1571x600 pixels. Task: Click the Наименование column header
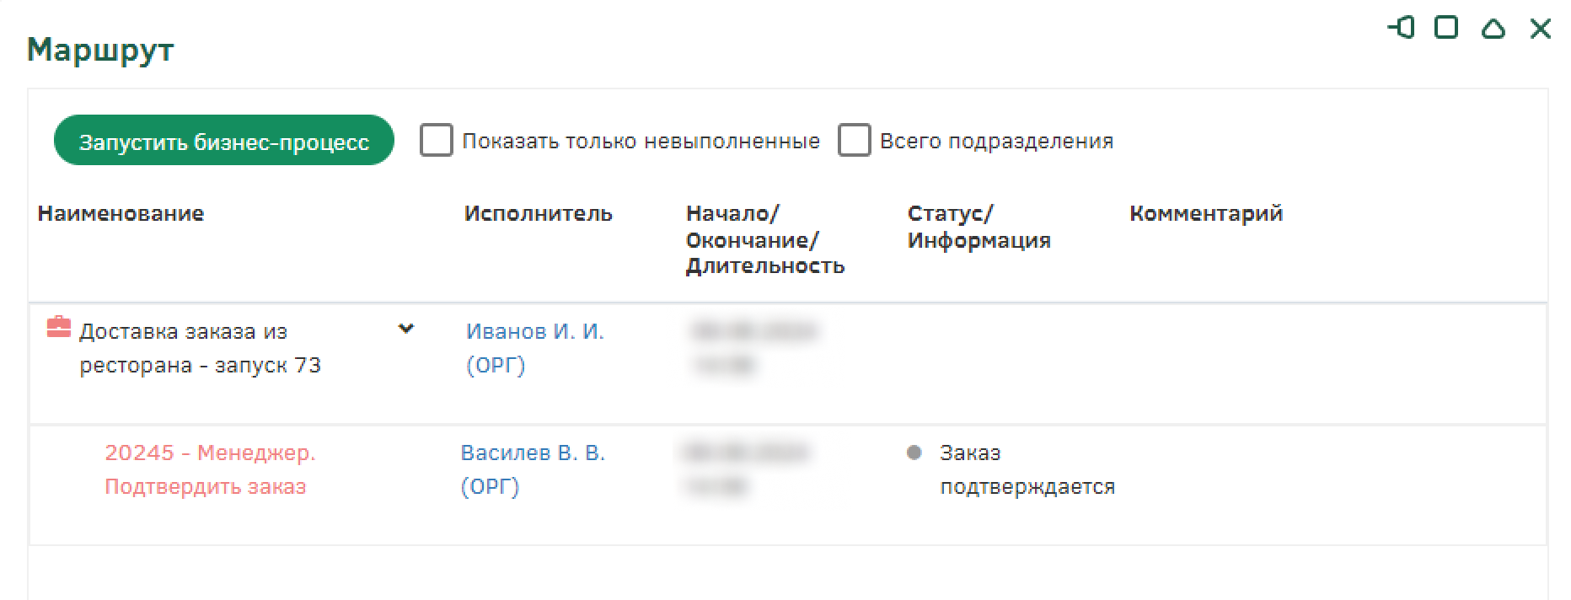(x=121, y=214)
